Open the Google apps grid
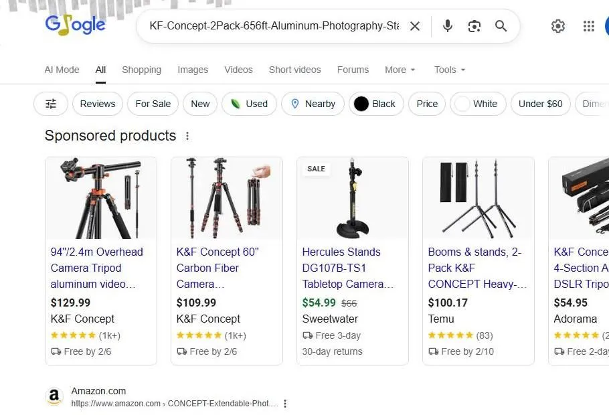The width and height of the screenshot is (609, 415). click(x=588, y=26)
